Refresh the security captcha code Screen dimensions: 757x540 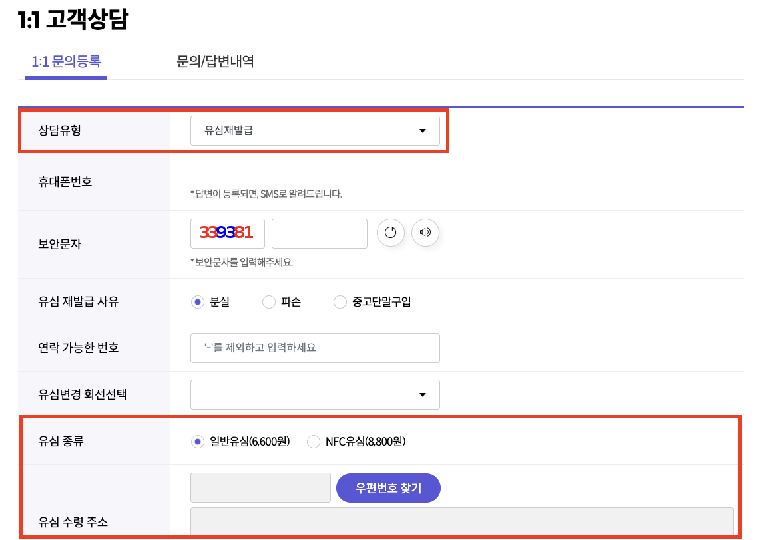coord(391,233)
